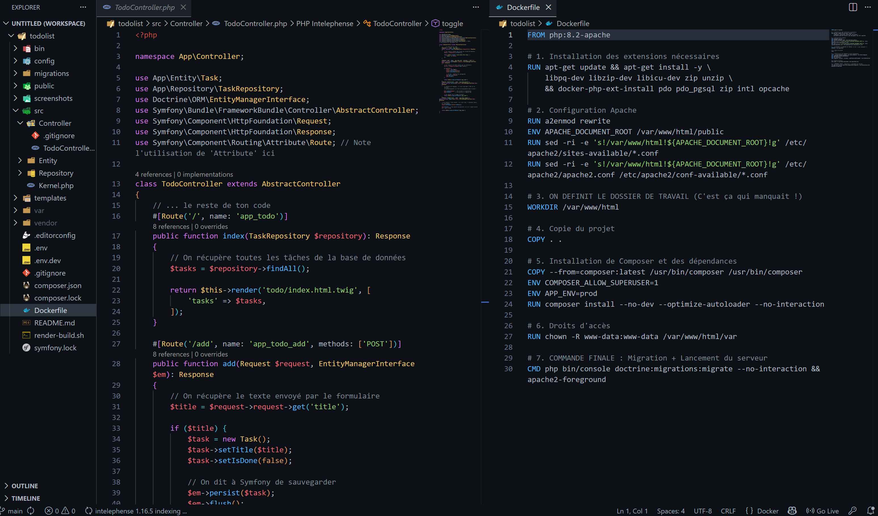Click the Docker icon in Dockerfile breadcrumb

pos(549,23)
